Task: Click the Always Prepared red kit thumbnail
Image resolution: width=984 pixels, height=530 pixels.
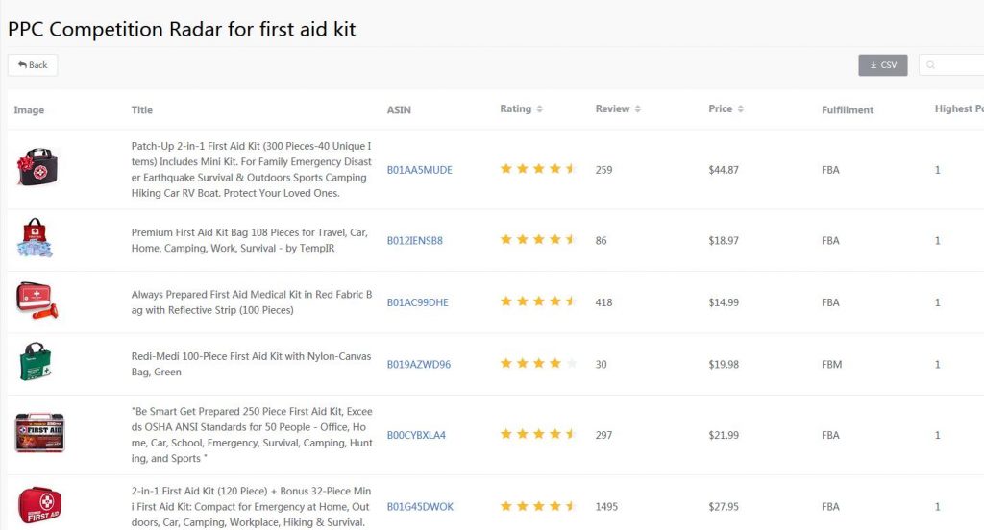Action: pyautogui.click(x=39, y=301)
